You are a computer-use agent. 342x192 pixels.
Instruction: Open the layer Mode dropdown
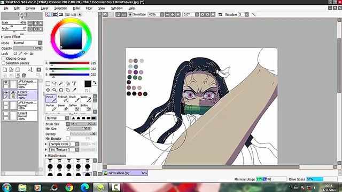(x=40, y=43)
